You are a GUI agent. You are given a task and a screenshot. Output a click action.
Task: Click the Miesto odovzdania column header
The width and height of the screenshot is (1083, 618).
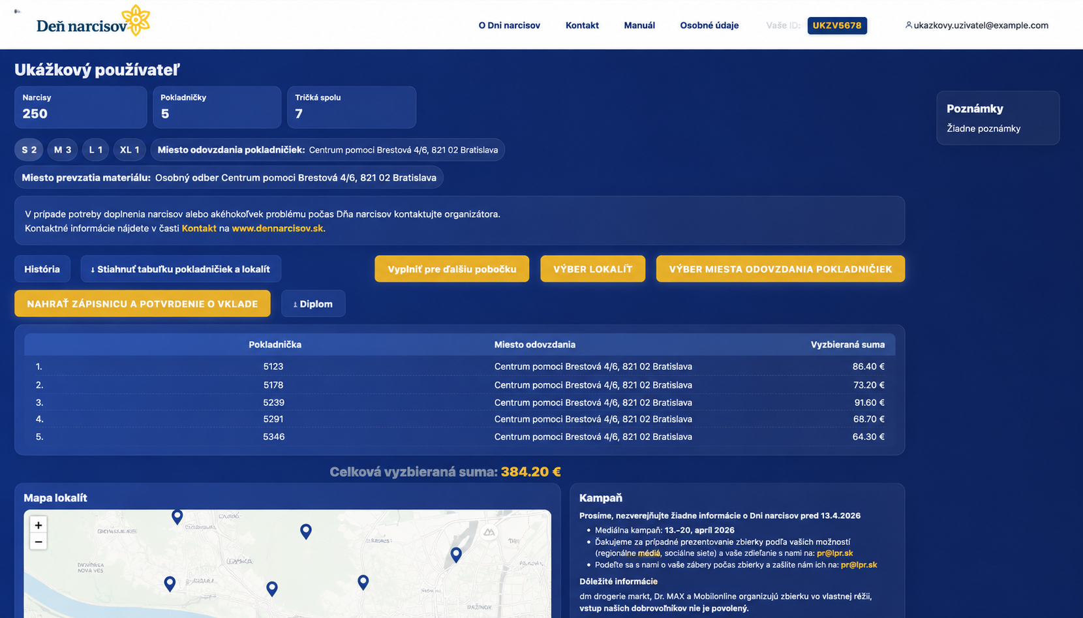click(x=535, y=345)
